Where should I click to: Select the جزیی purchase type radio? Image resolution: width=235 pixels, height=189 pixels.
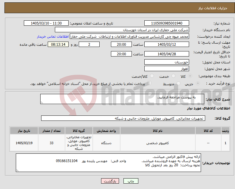198,83
